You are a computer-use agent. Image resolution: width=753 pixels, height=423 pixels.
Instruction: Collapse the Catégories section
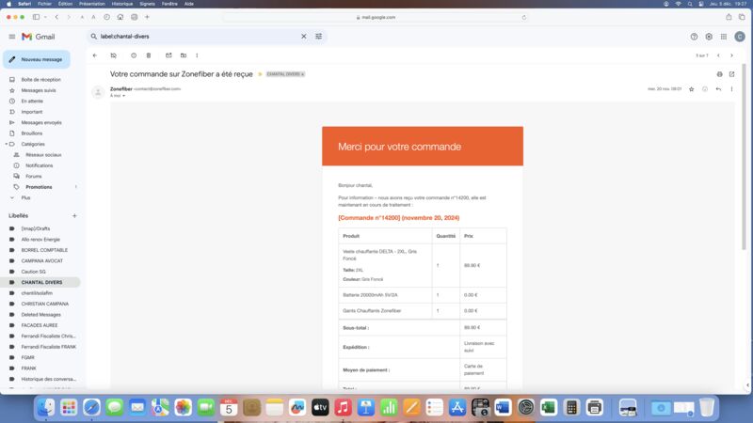[7, 144]
